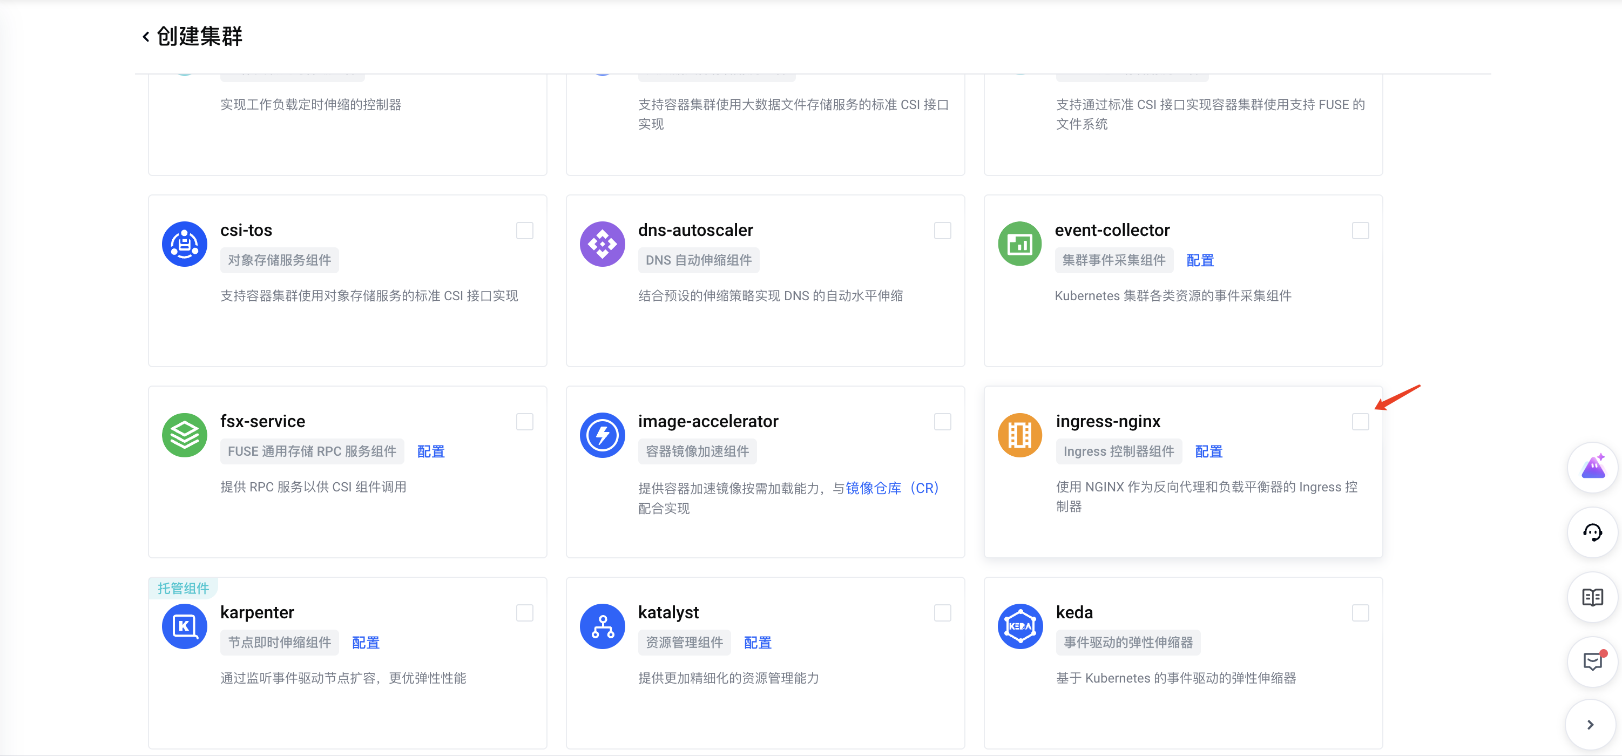Check the csi-tos component checkbox
The width and height of the screenshot is (1622, 756).
pos(524,231)
